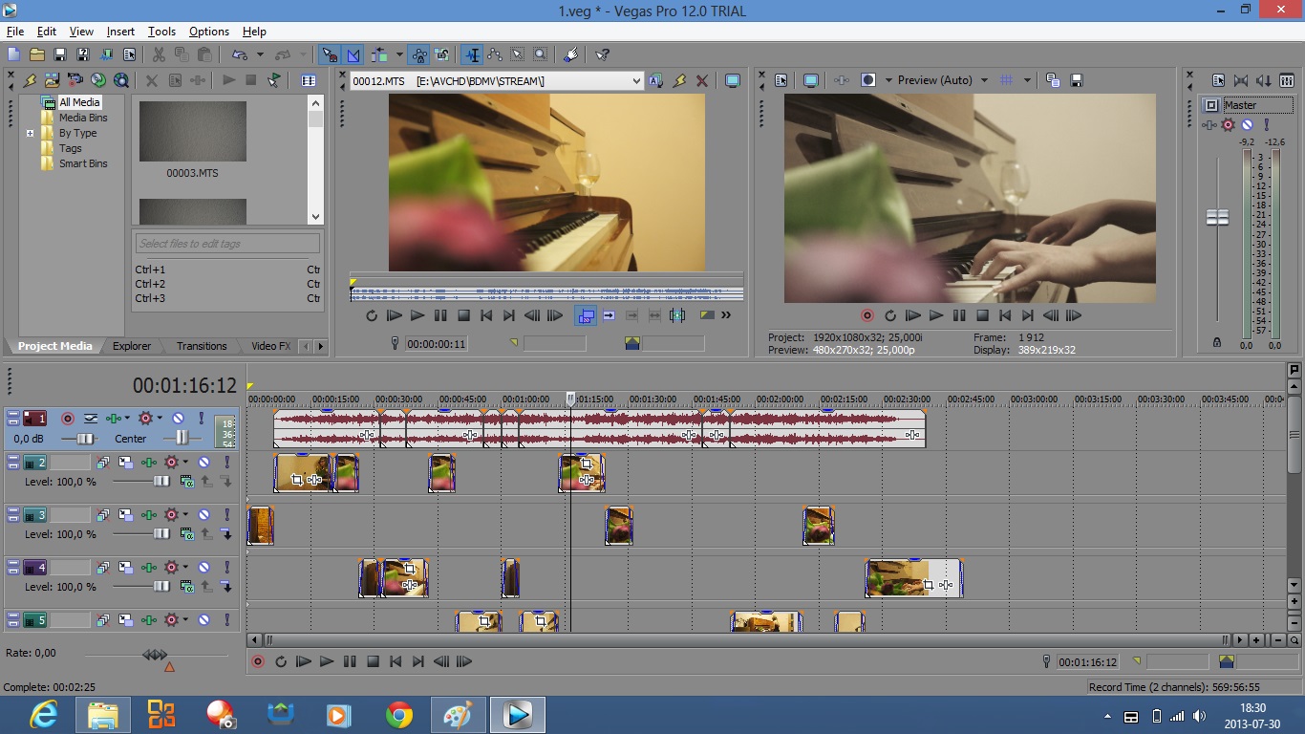Open Auto Ripple mode dropdown arrow

(x=399, y=54)
